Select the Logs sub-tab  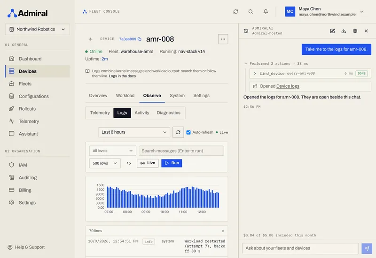pyautogui.click(x=122, y=113)
